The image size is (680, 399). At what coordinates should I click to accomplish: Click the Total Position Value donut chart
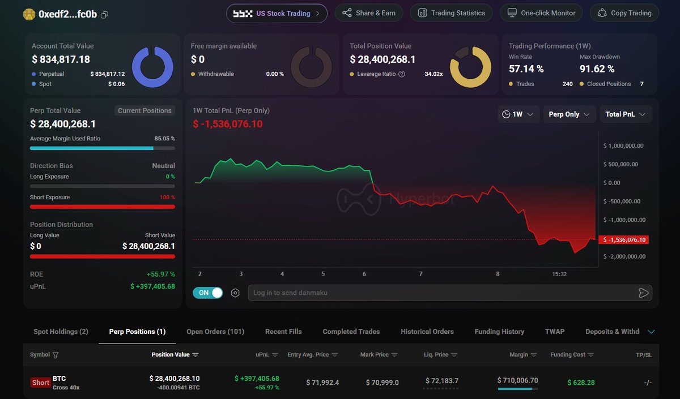[470, 67]
